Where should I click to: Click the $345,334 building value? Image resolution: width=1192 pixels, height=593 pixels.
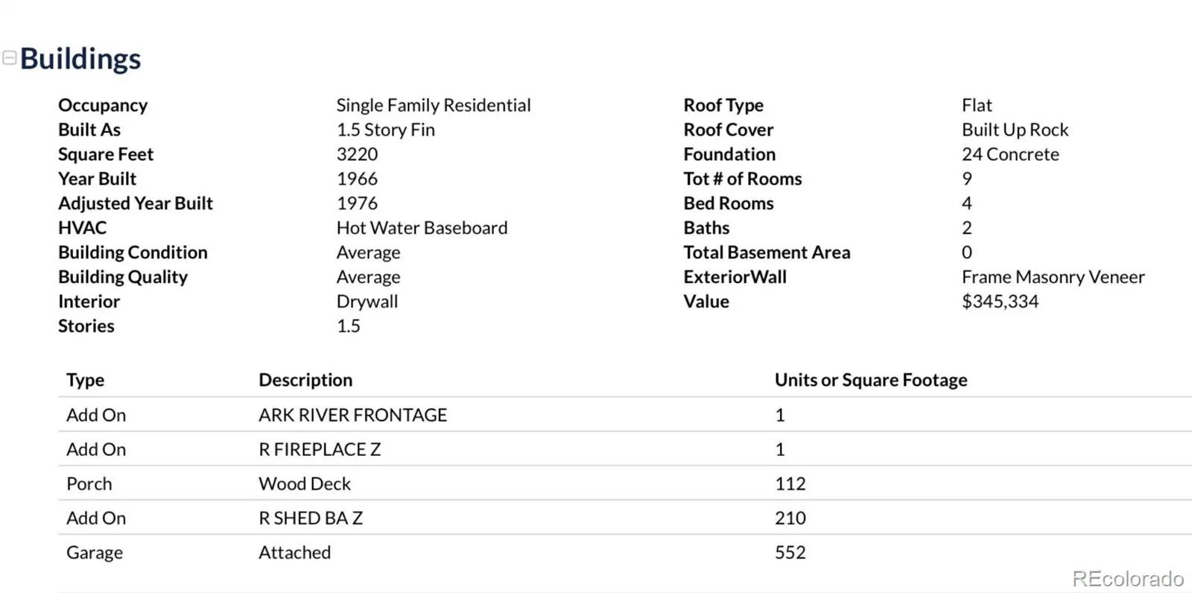(x=1000, y=302)
